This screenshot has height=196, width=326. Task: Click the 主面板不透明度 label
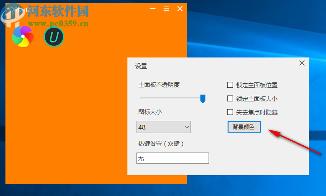[159, 85]
